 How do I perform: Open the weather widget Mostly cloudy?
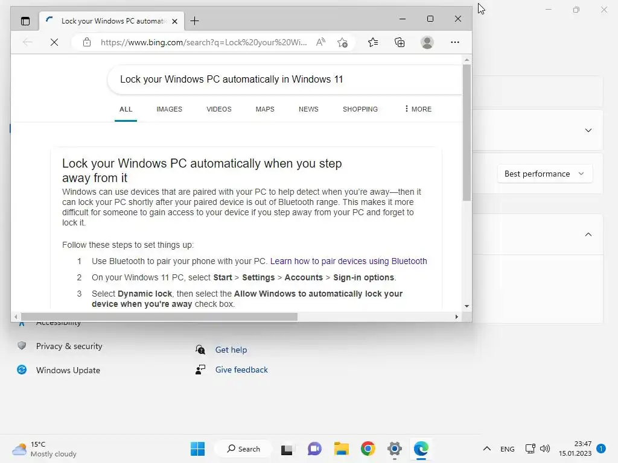[x=44, y=449]
